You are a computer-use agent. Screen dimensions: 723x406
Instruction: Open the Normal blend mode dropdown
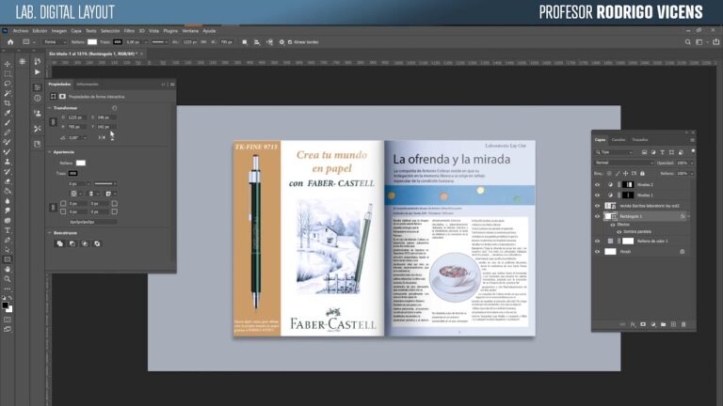point(624,163)
